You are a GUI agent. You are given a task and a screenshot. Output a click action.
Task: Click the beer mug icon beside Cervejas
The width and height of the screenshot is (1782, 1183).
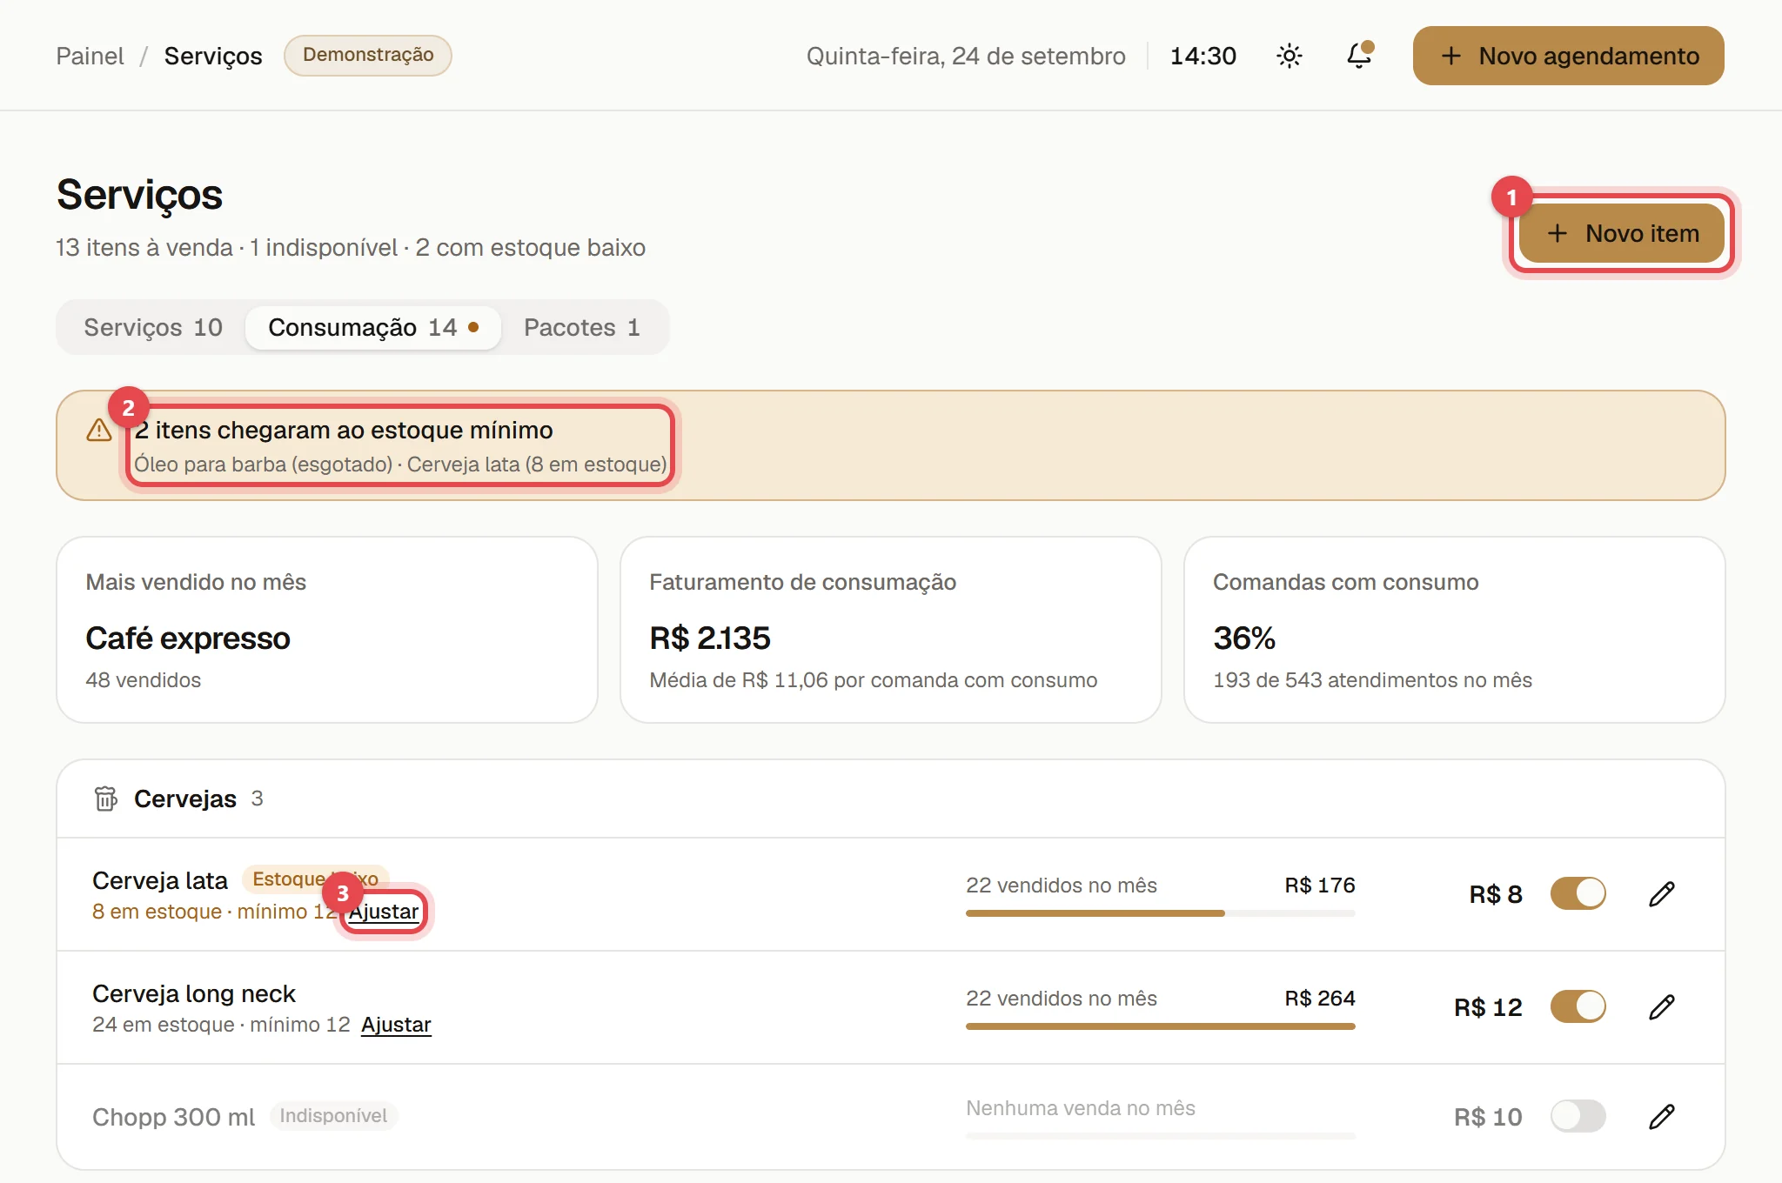click(x=106, y=799)
